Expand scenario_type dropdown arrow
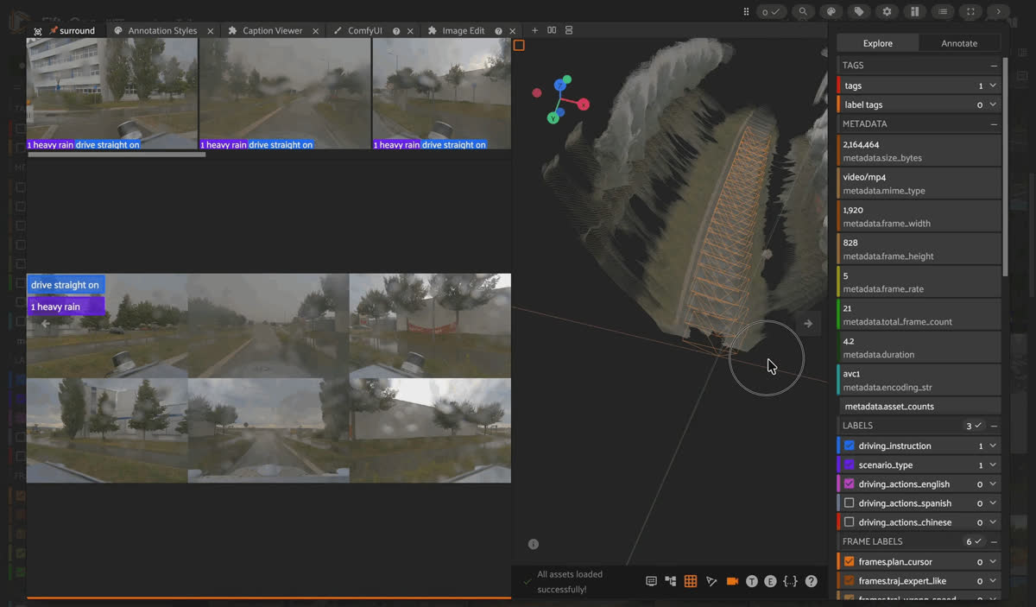Screen dimensions: 1036x607 pyautogui.click(x=993, y=465)
